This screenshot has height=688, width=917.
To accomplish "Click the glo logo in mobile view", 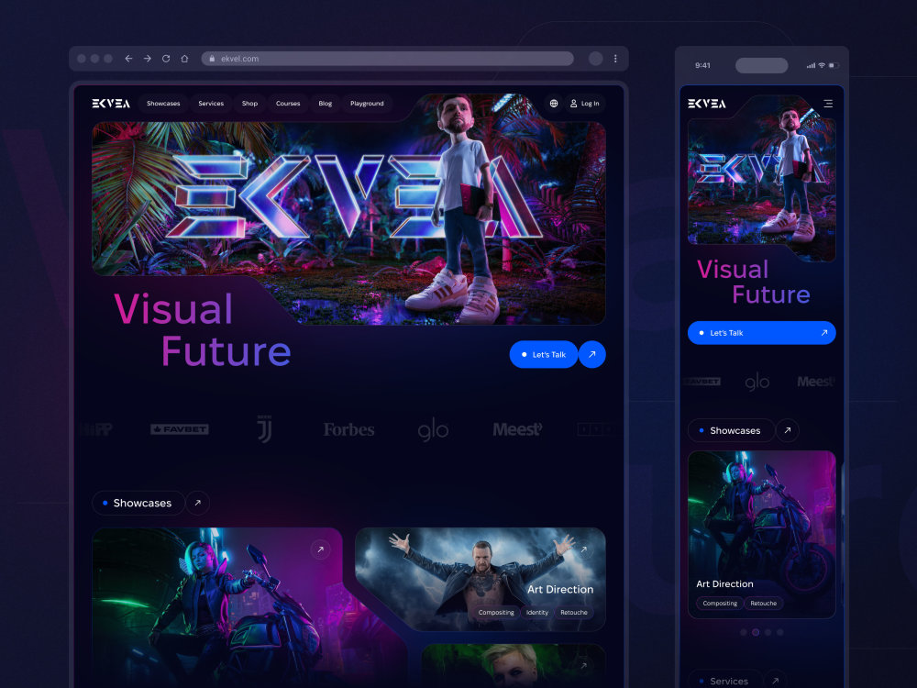I will tap(757, 382).
